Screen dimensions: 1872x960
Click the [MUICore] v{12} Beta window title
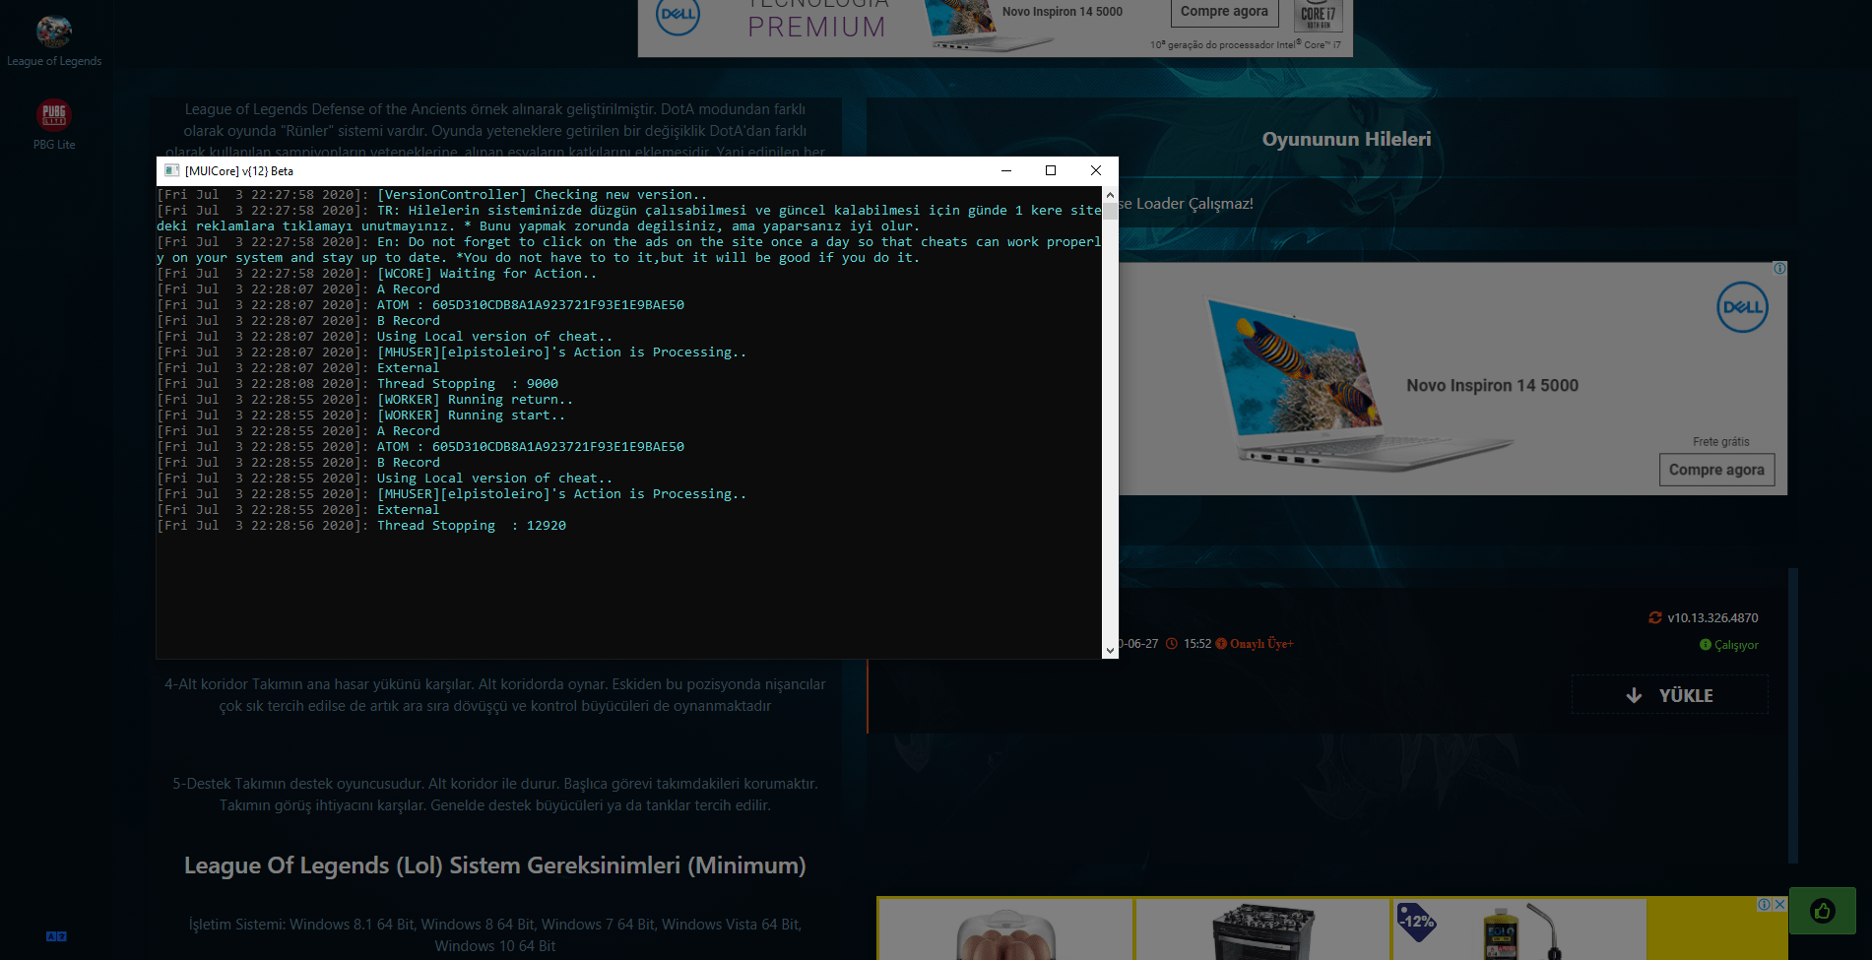click(x=239, y=170)
